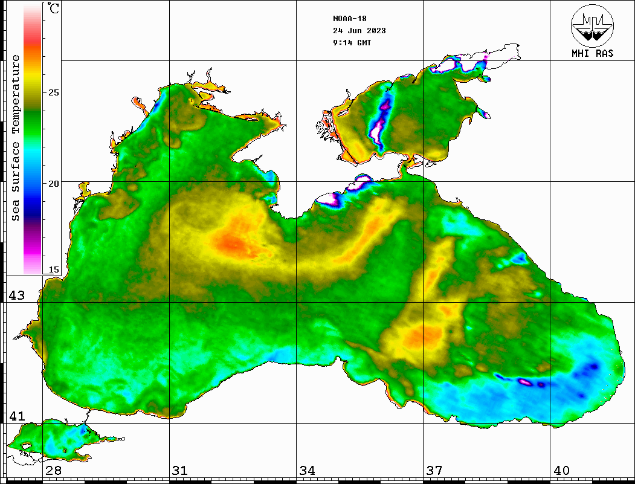Click the 25 mark on temperature scale
Image resolution: width=635 pixels, height=484 pixels.
pos(53,92)
